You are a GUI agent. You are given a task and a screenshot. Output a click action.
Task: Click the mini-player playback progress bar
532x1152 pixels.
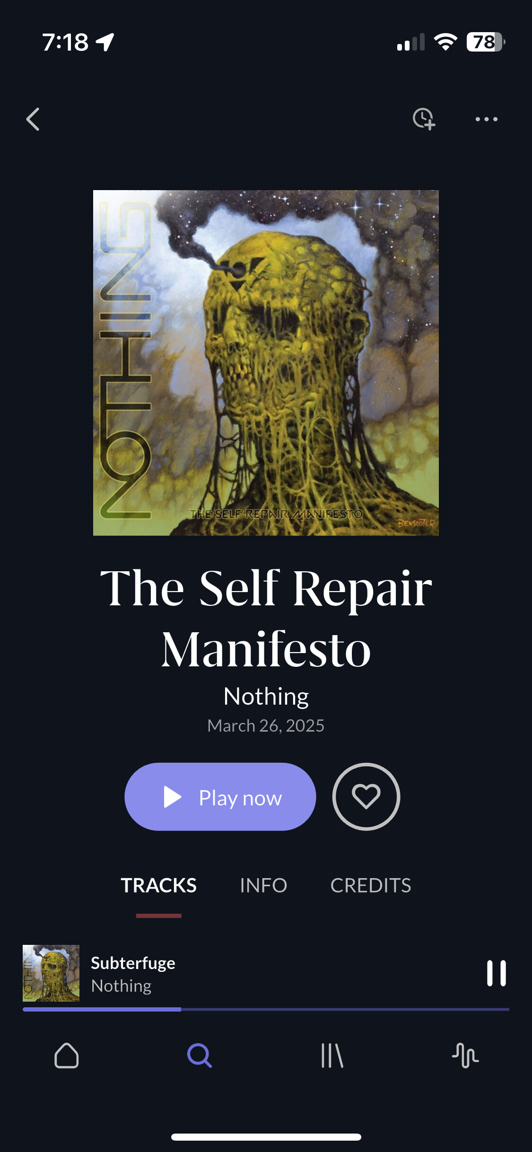click(x=266, y=1009)
